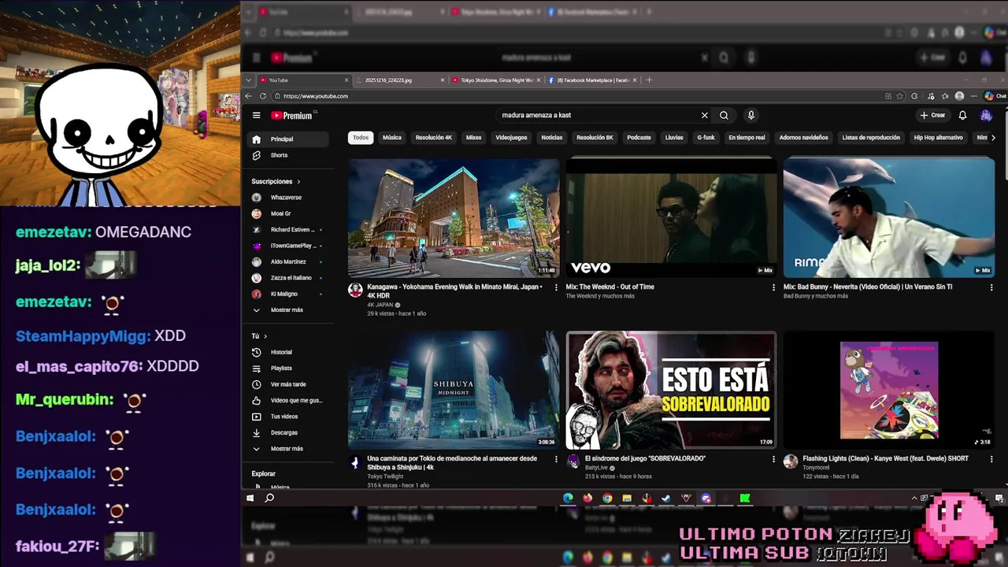Open a new browser tab
1008x567 pixels.
(649, 80)
